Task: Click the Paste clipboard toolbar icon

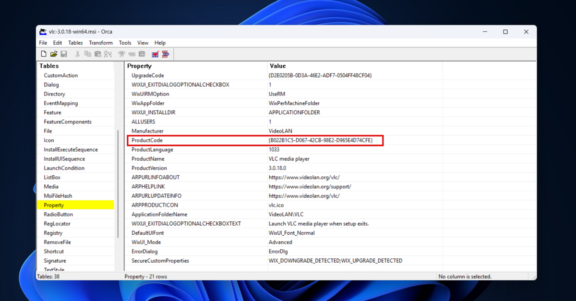Action: pos(97,54)
